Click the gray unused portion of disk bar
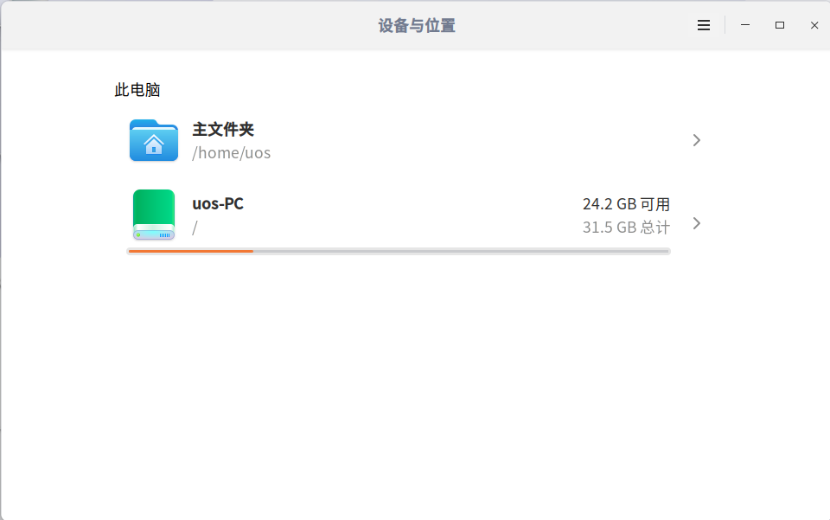Viewport: 830px width, 520px height. tap(462, 251)
